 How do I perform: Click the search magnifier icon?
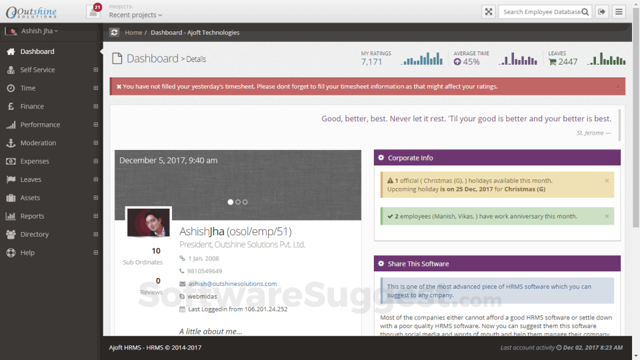[x=585, y=12]
